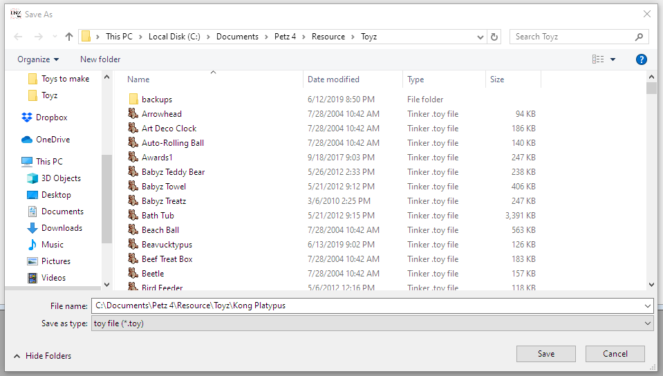The width and height of the screenshot is (663, 376).
Task: Click the Back navigation arrow
Action: point(18,37)
